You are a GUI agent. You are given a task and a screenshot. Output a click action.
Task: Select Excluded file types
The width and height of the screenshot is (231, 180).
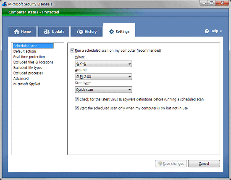point(28,68)
